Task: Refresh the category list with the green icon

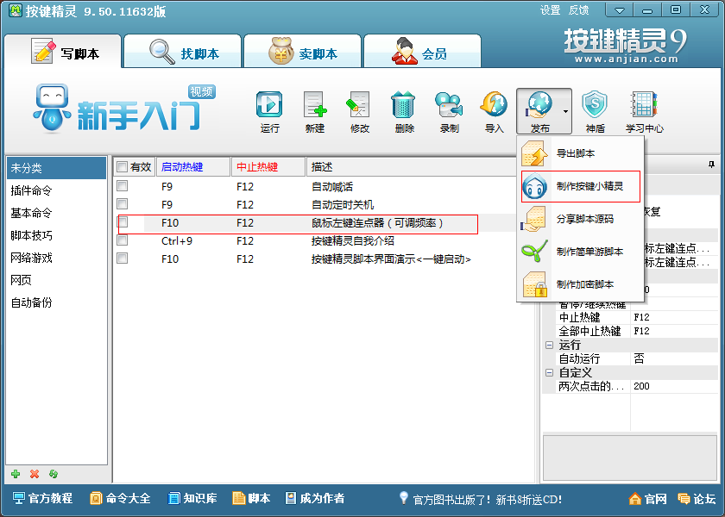Action: pos(54,474)
